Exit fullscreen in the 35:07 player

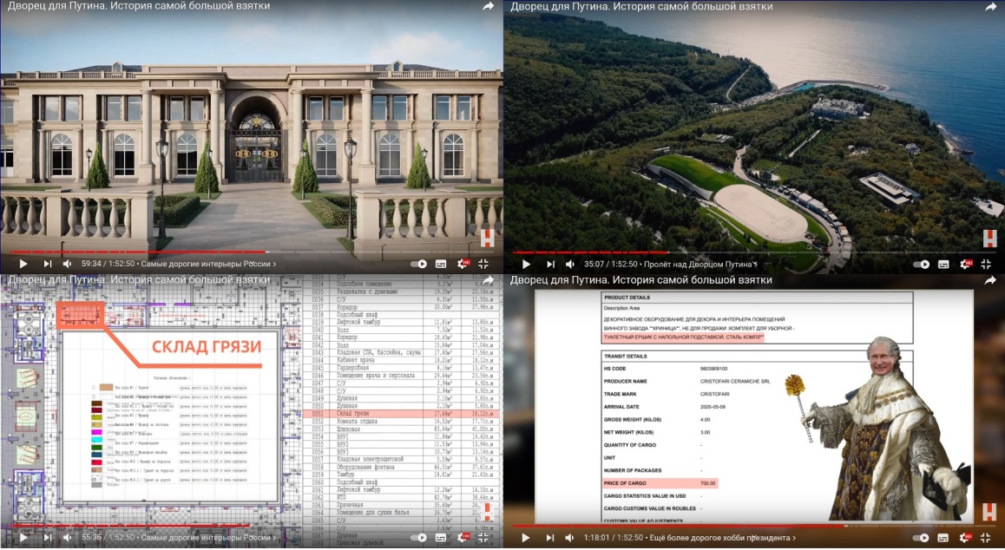click(x=986, y=264)
